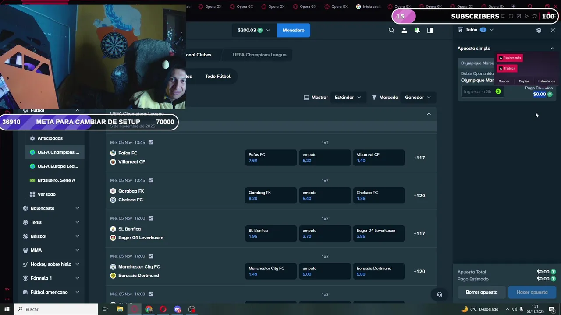Choose Instantánea in the context popup

547,81
